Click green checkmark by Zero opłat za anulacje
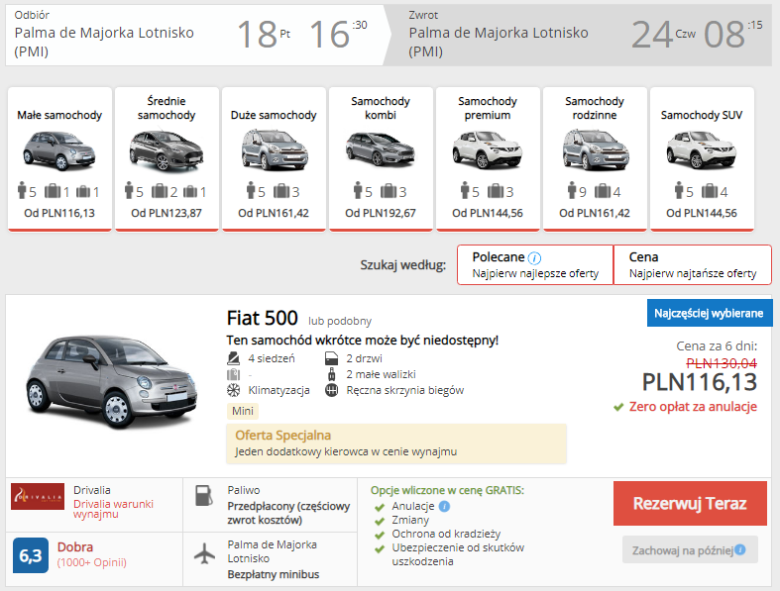This screenshot has height=591, width=780. [618, 407]
